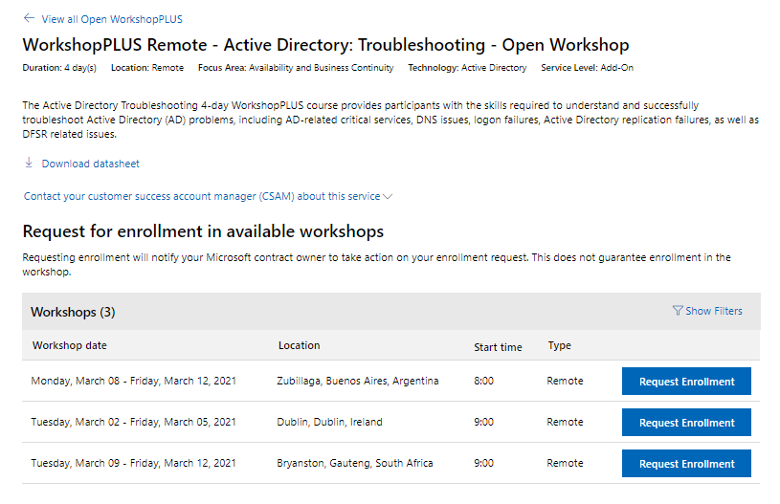Click the Location: Remote label
The width and height of the screenshot is (780, 504).
(147, 68)
